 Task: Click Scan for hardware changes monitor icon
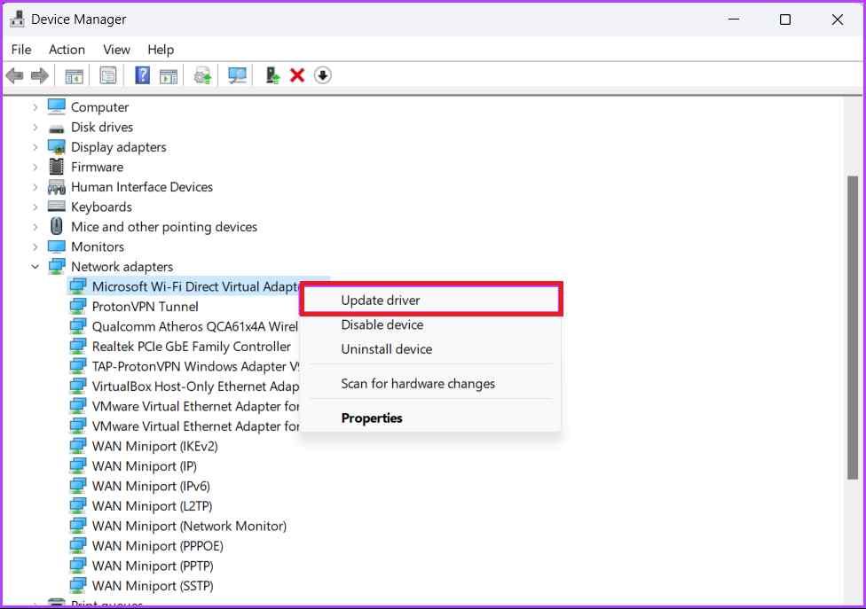click(238, 75)
